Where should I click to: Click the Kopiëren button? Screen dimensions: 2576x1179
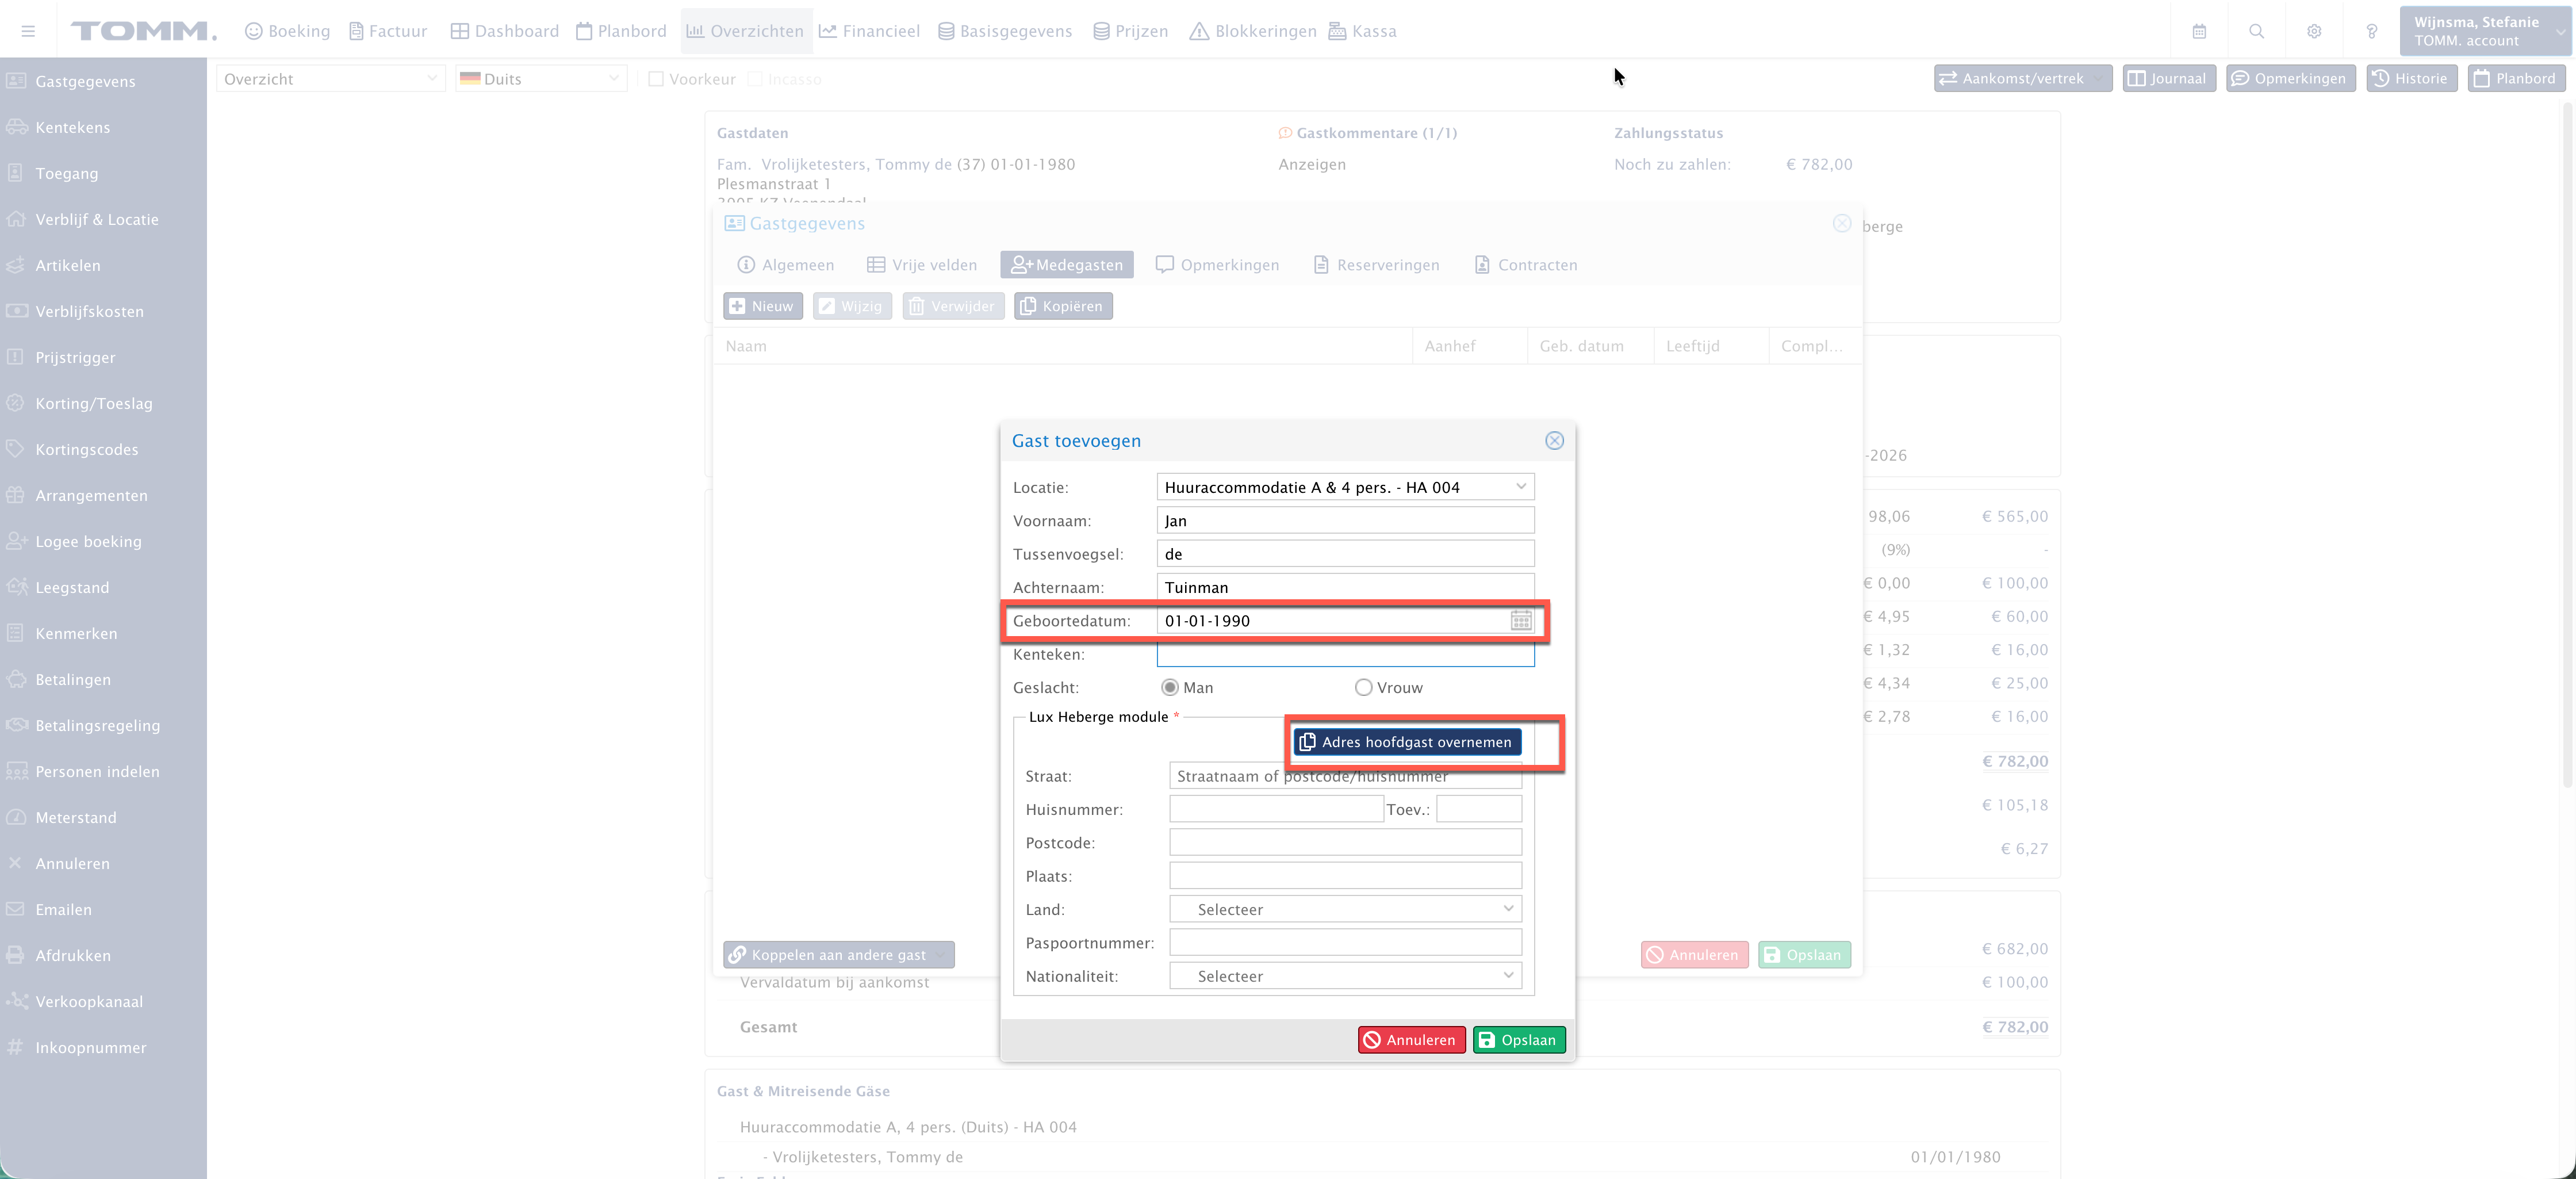[1062, 306]
